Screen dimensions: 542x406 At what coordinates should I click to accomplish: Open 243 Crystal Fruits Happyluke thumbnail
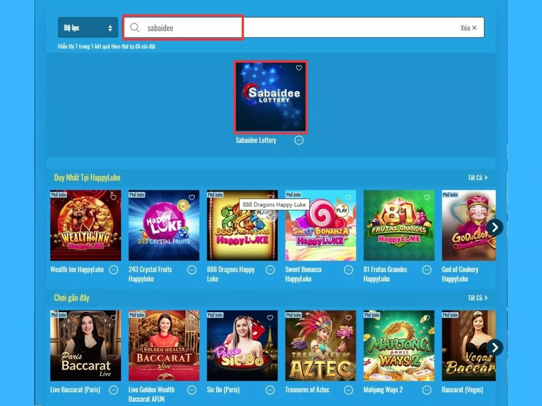pos(164,225)
